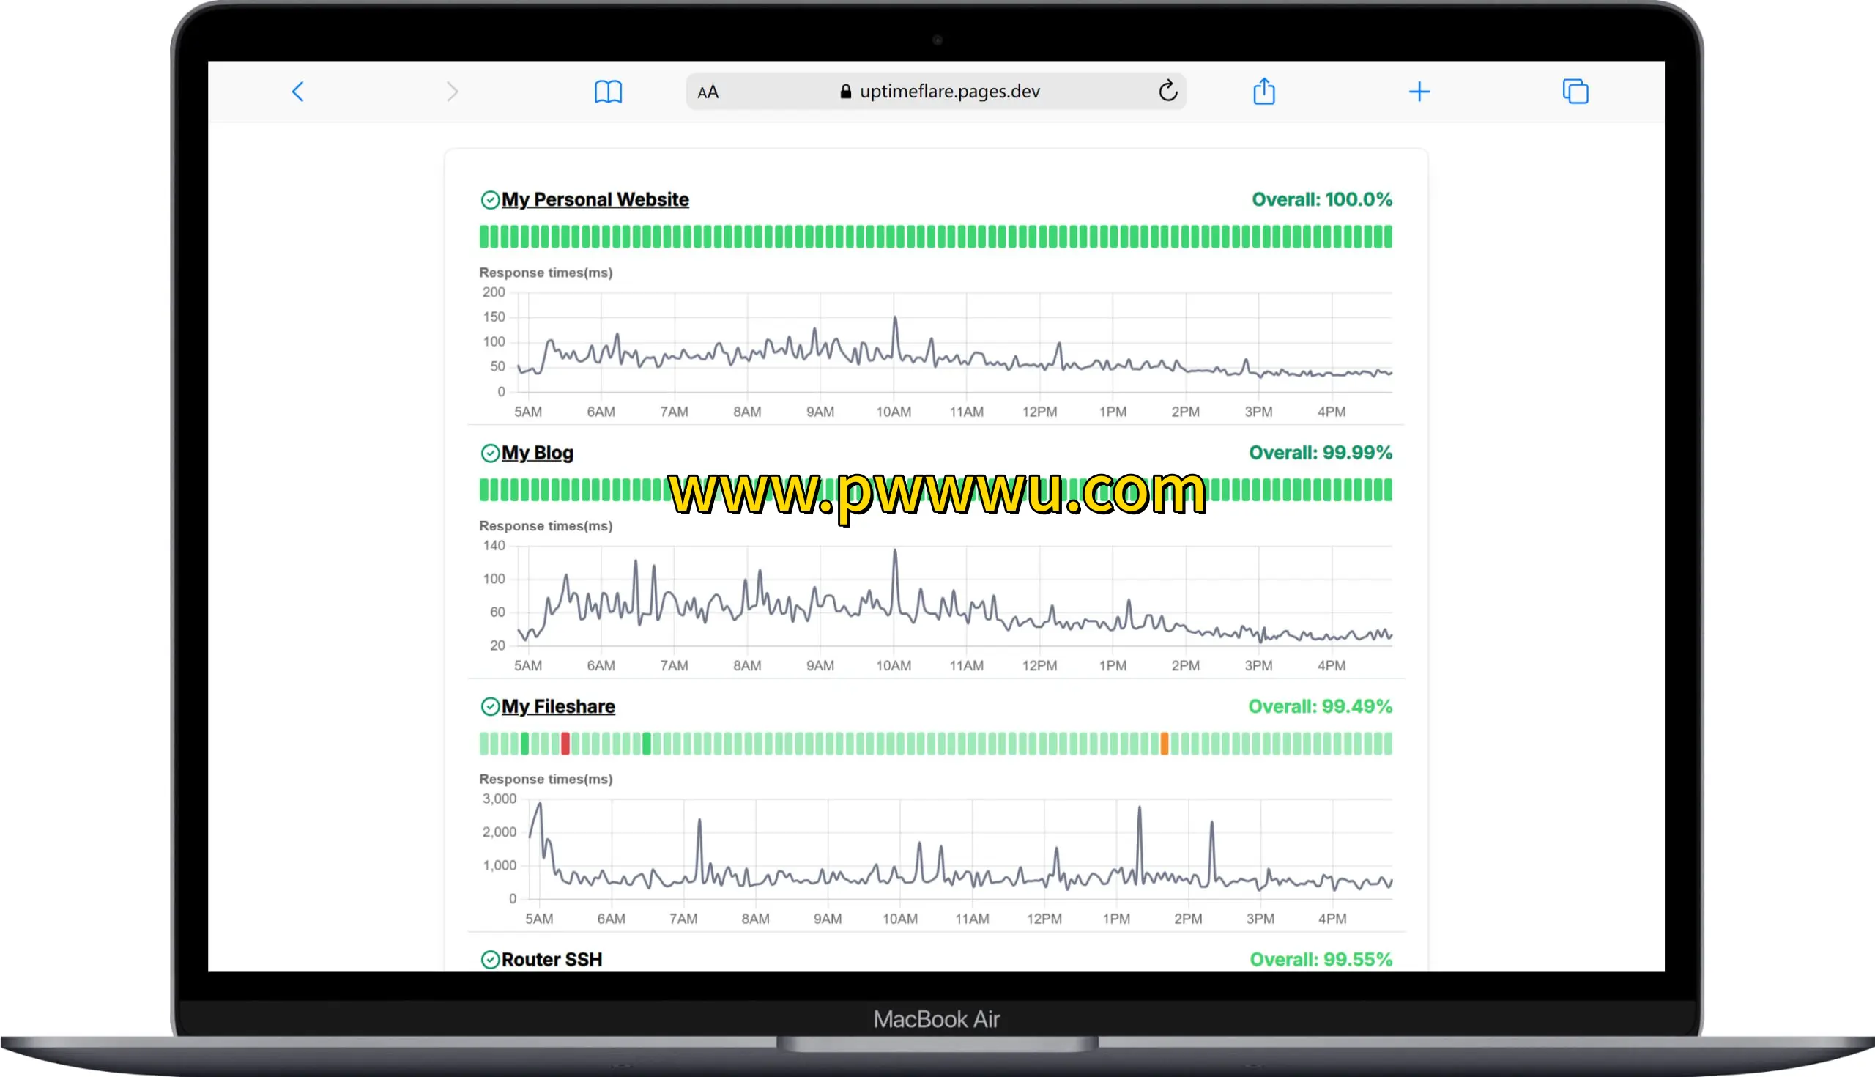Click the Safari back arrow
This screenshot has width=1875, height=1077.
[298, 92]
